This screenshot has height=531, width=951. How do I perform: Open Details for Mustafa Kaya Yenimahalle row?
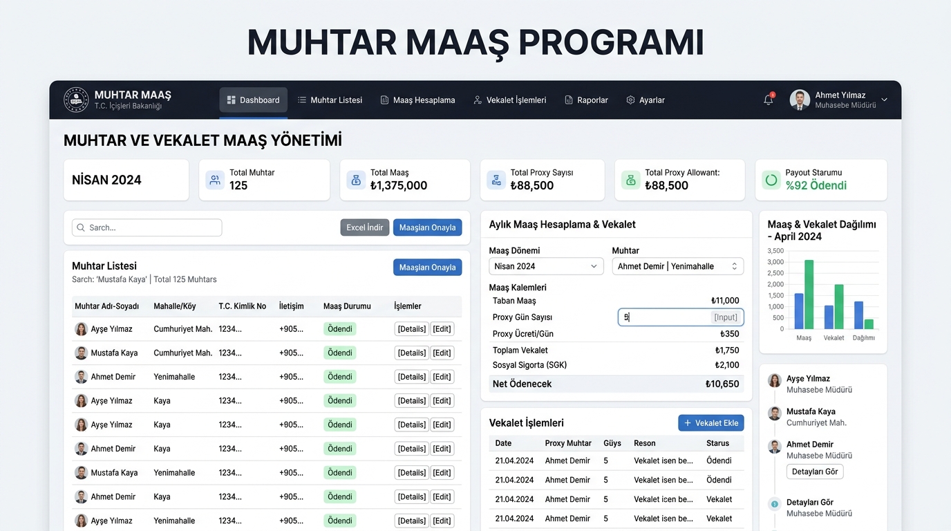point(412,473)
